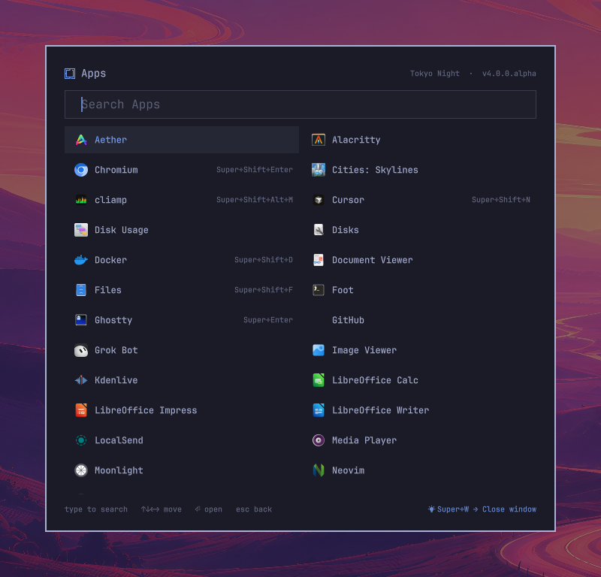
Task: Select the cliamp entry name
Action: point(110,200)
